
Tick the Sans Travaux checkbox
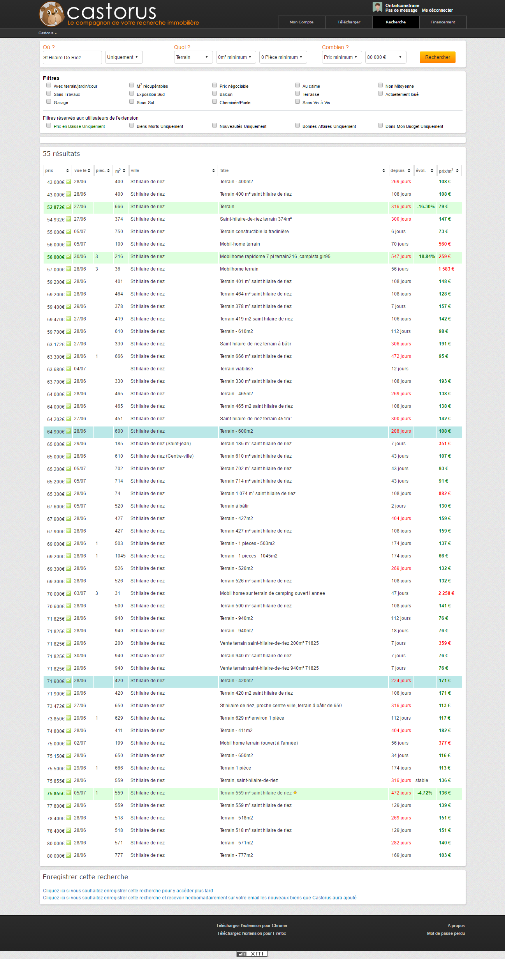(49, 93)
